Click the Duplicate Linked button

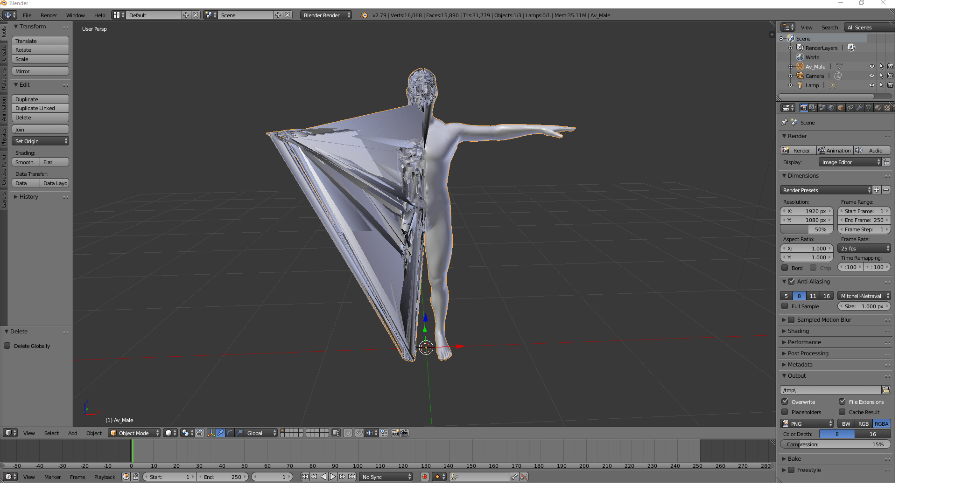pyautogui.click(x=40, y=108)
